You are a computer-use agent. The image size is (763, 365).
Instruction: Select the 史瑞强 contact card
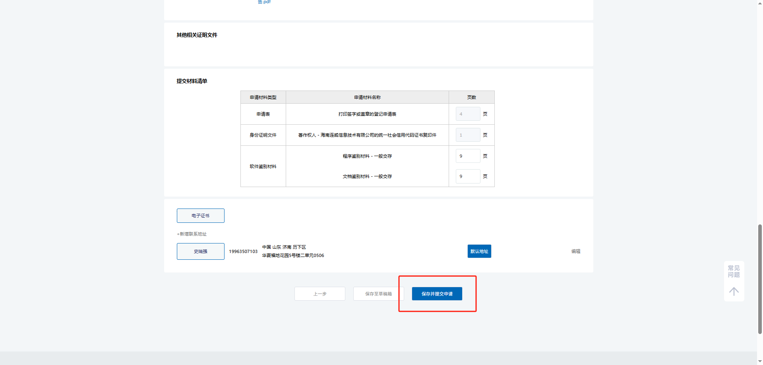tap(200, 251)
